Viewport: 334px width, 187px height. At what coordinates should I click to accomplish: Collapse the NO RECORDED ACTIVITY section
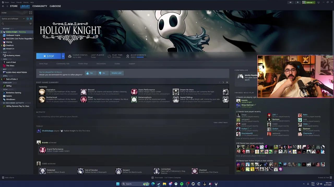tap(2, 103)
